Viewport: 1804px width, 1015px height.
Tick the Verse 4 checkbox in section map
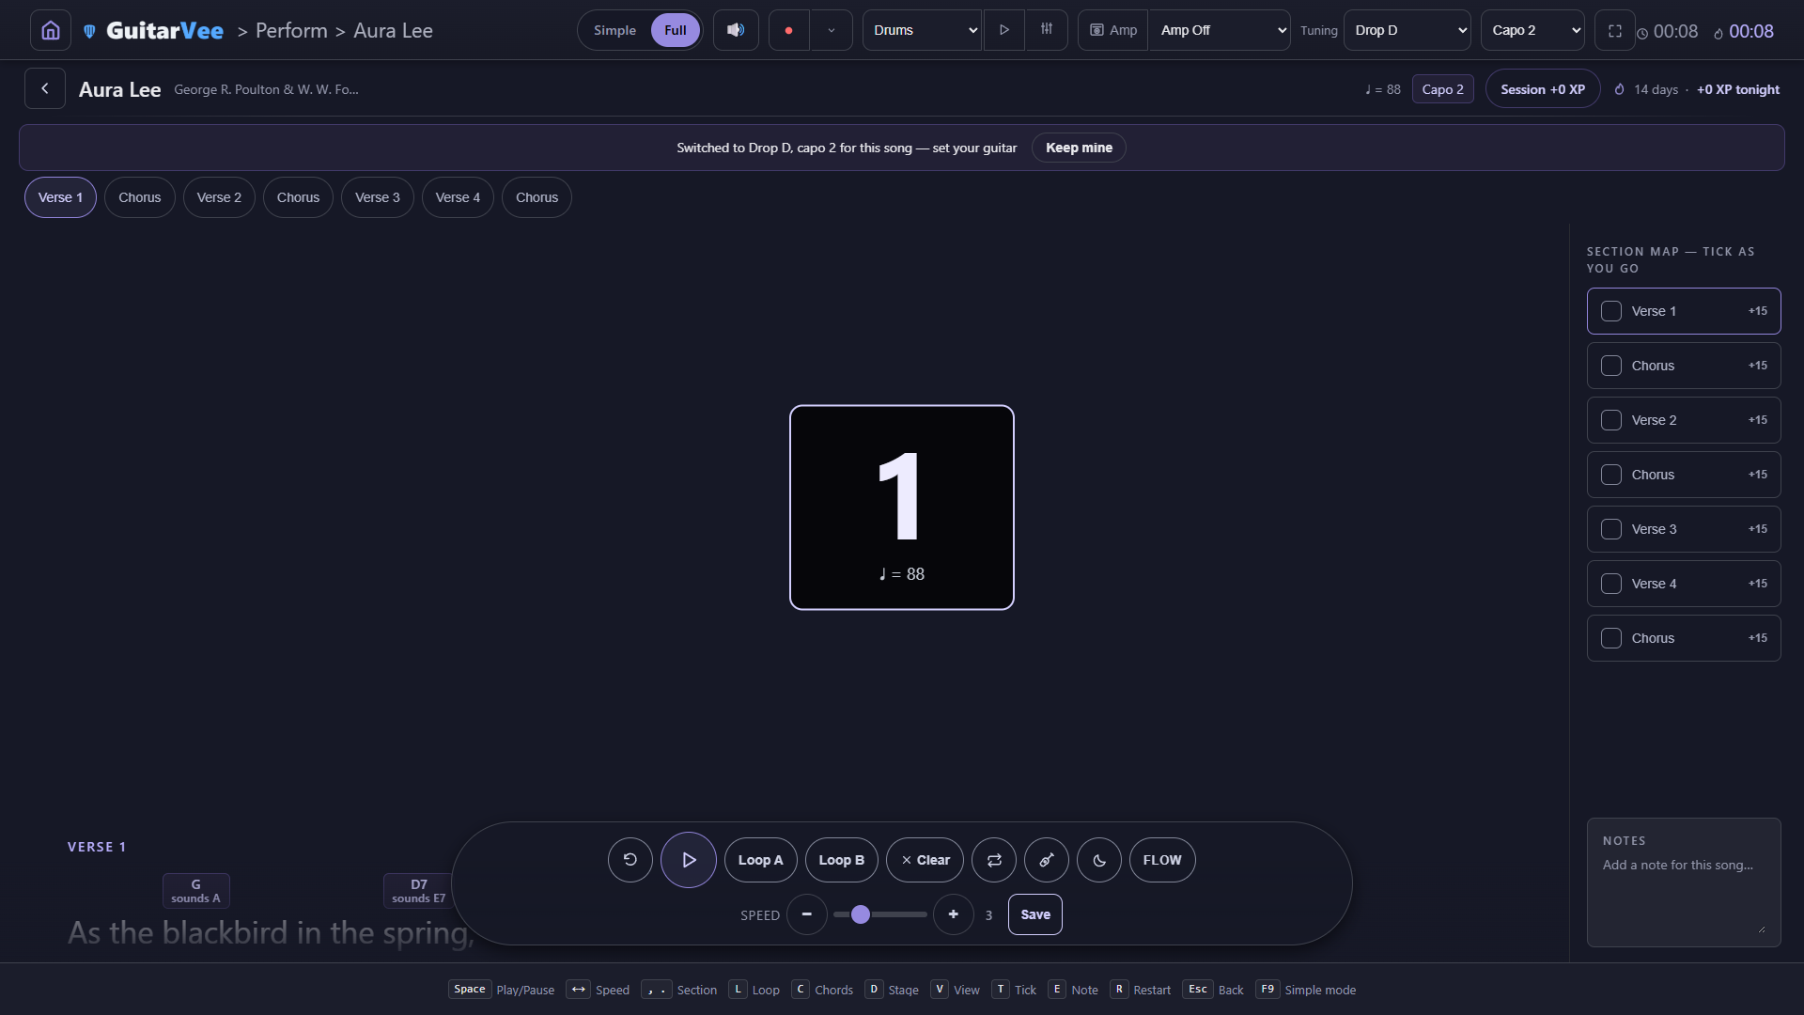(1611, 584)
